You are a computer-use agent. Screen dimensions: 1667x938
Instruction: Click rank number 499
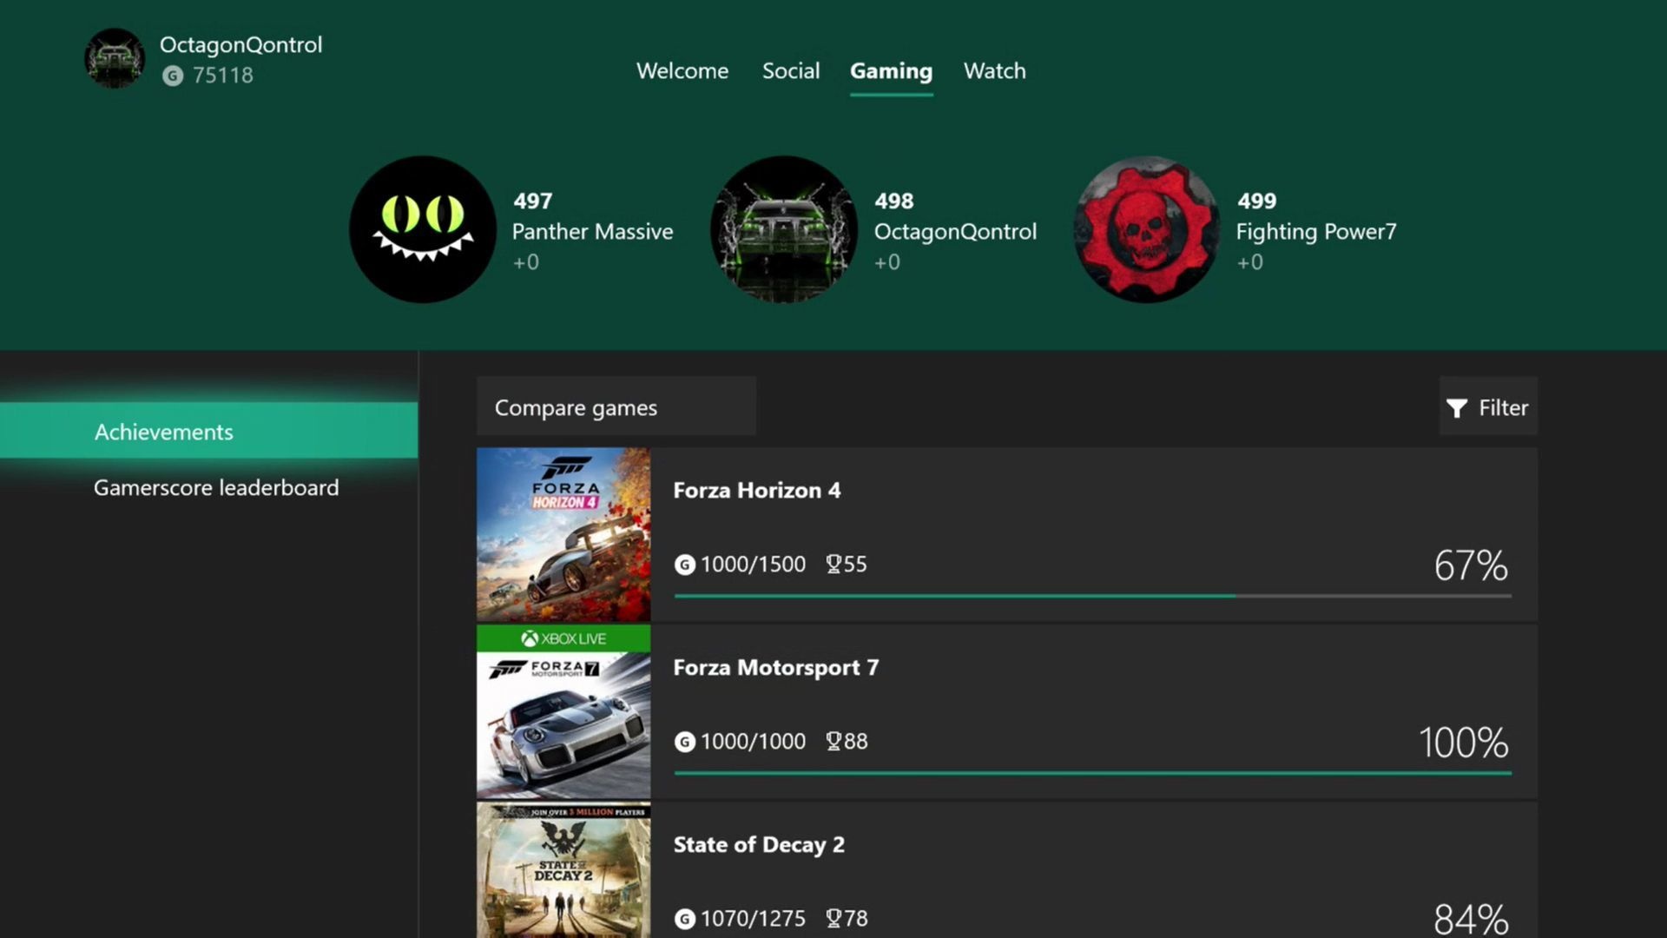(x=1257, y=201)
